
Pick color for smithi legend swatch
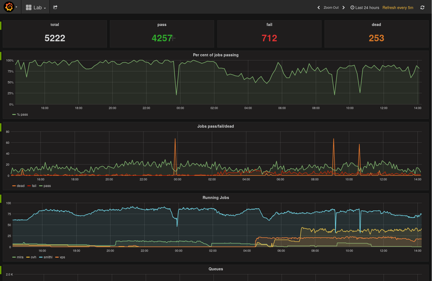pos(41,257)
